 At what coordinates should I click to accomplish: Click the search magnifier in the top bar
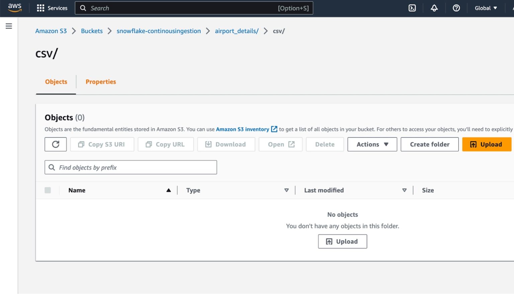[83, 8]
